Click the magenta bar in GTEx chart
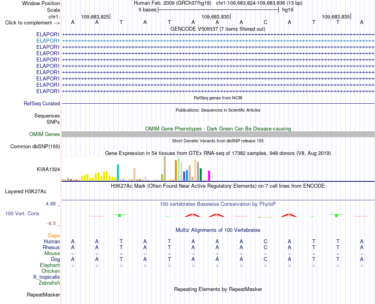 coord(209,175)
